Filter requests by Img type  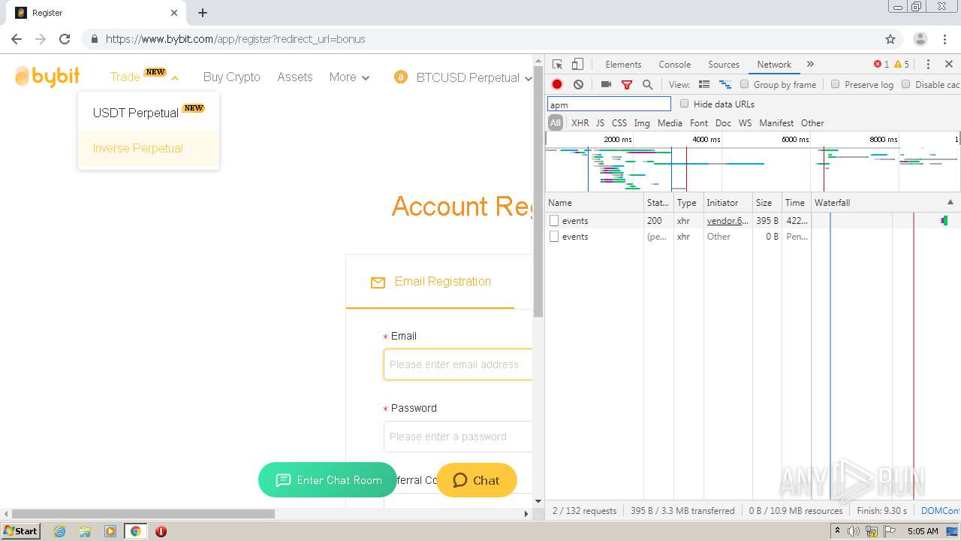[x=641, y=122]
